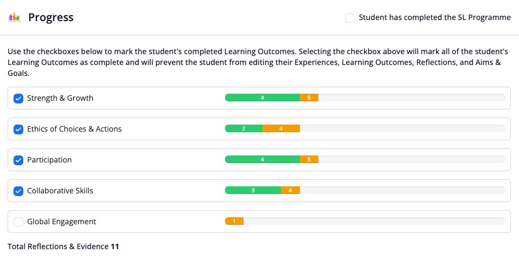The height and width of the screenshot is (260, 519).
Task: Click green segment of Collaborative Skills bar
Action: 253,190
